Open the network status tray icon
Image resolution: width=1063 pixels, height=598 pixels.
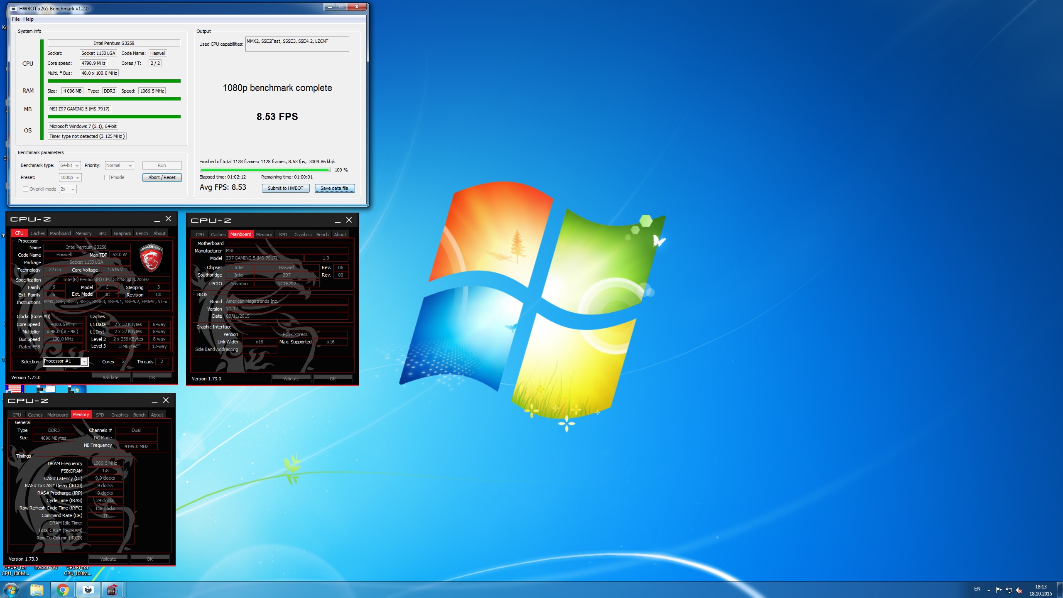1009,590
